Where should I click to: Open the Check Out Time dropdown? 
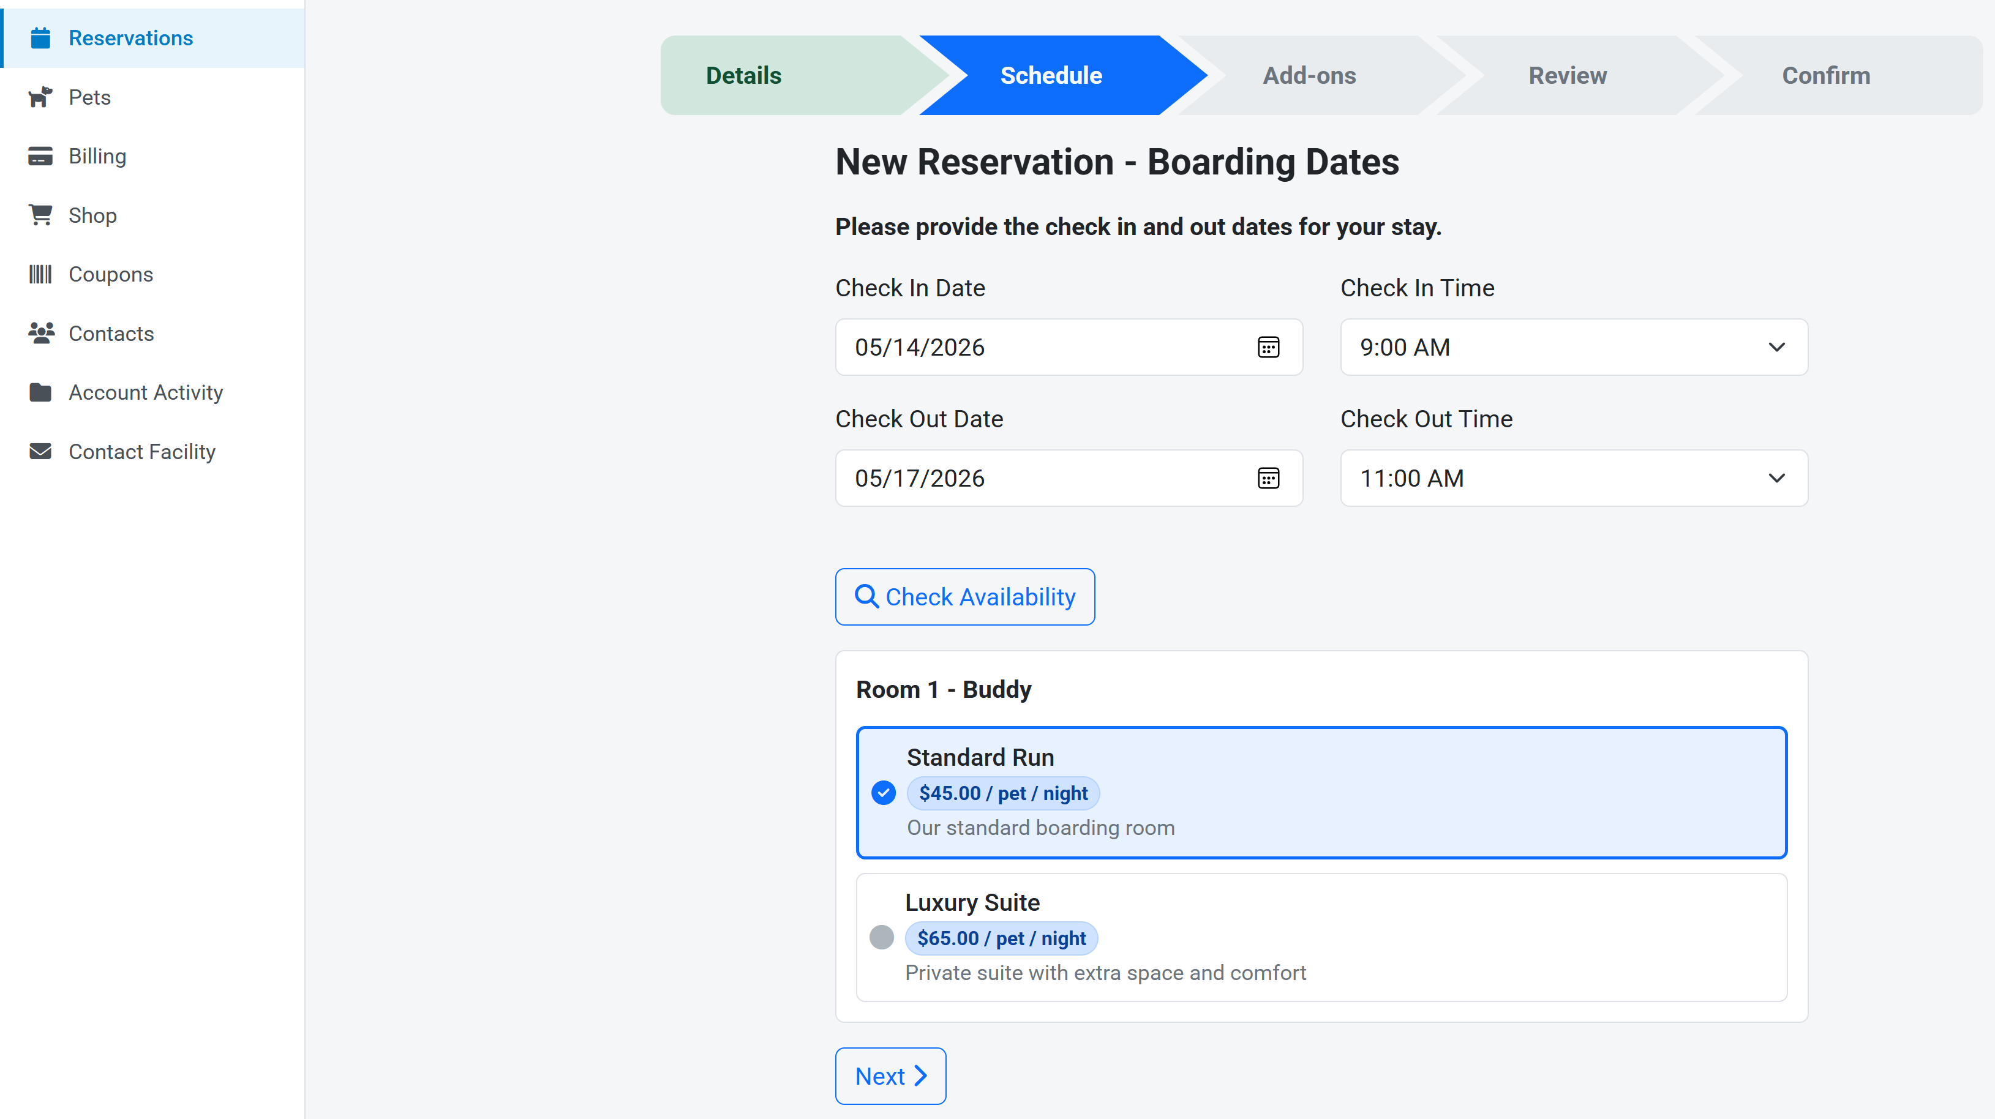[x=1574, y=478]
